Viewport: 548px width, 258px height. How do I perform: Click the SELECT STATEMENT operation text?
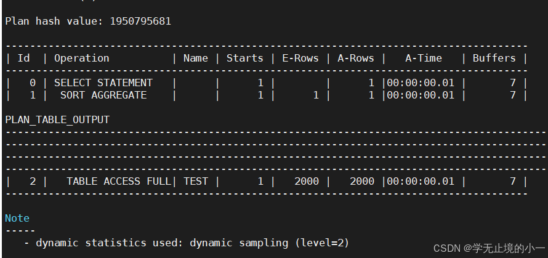click(103, 83)
